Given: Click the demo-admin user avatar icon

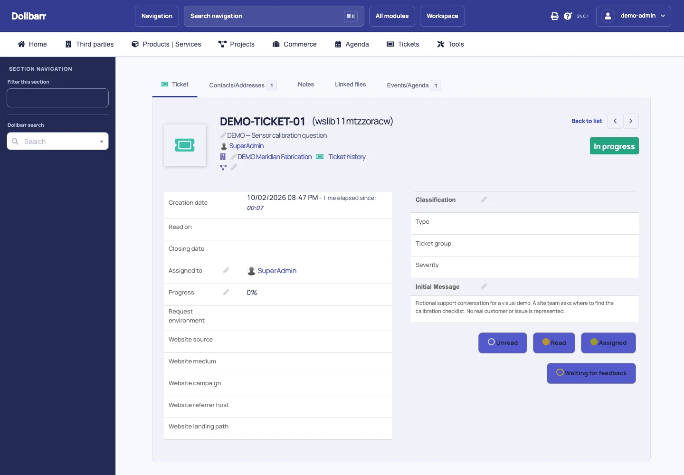Looking at the screenshot, I should [608, 16].
